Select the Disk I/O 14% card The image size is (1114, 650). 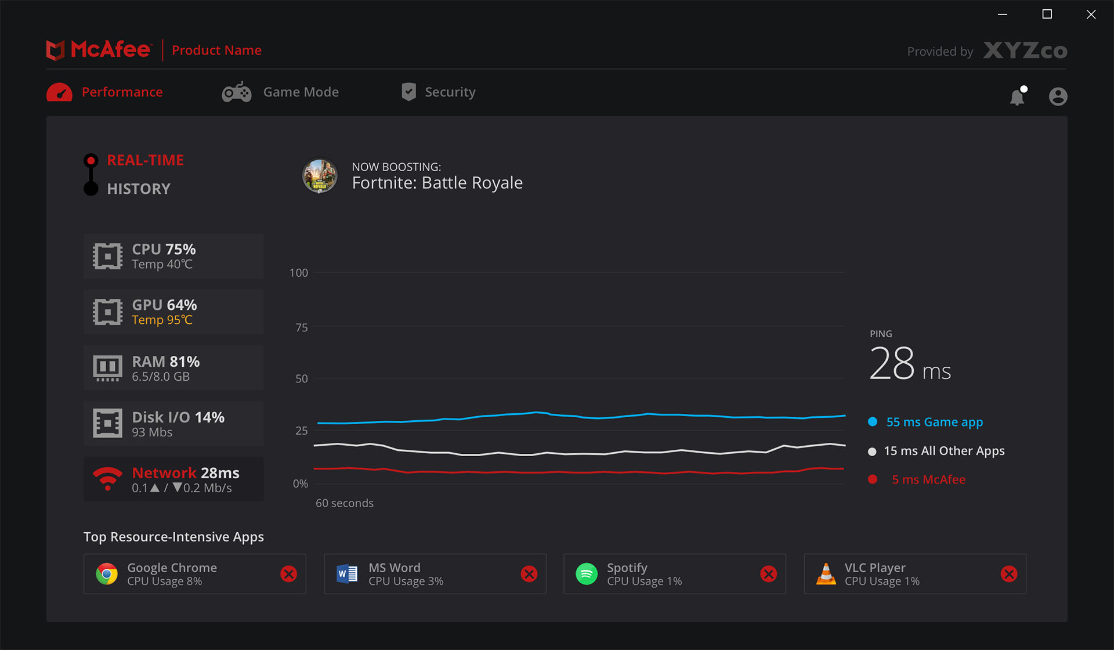tap(173, 424)
